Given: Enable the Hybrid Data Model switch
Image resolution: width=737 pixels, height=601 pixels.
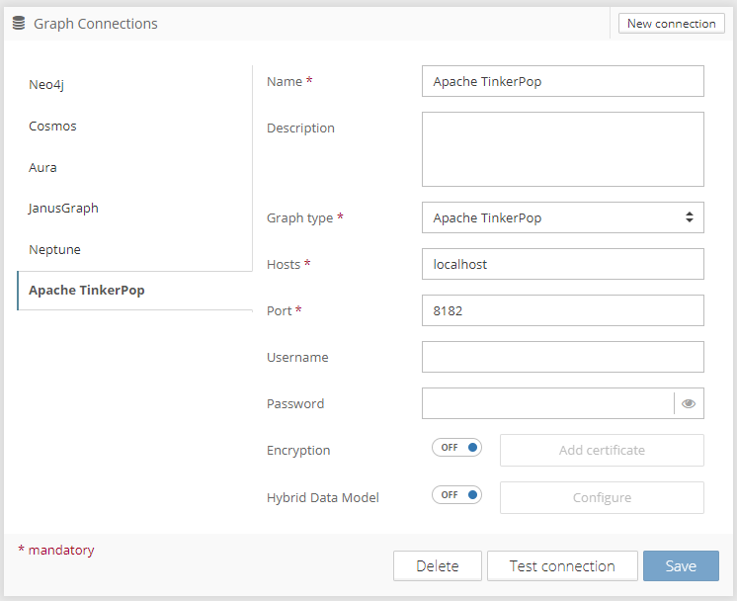Looking at the screenshot, I should coord(456,495).
